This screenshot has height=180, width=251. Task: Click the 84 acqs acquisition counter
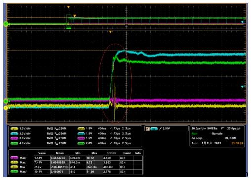197,138
